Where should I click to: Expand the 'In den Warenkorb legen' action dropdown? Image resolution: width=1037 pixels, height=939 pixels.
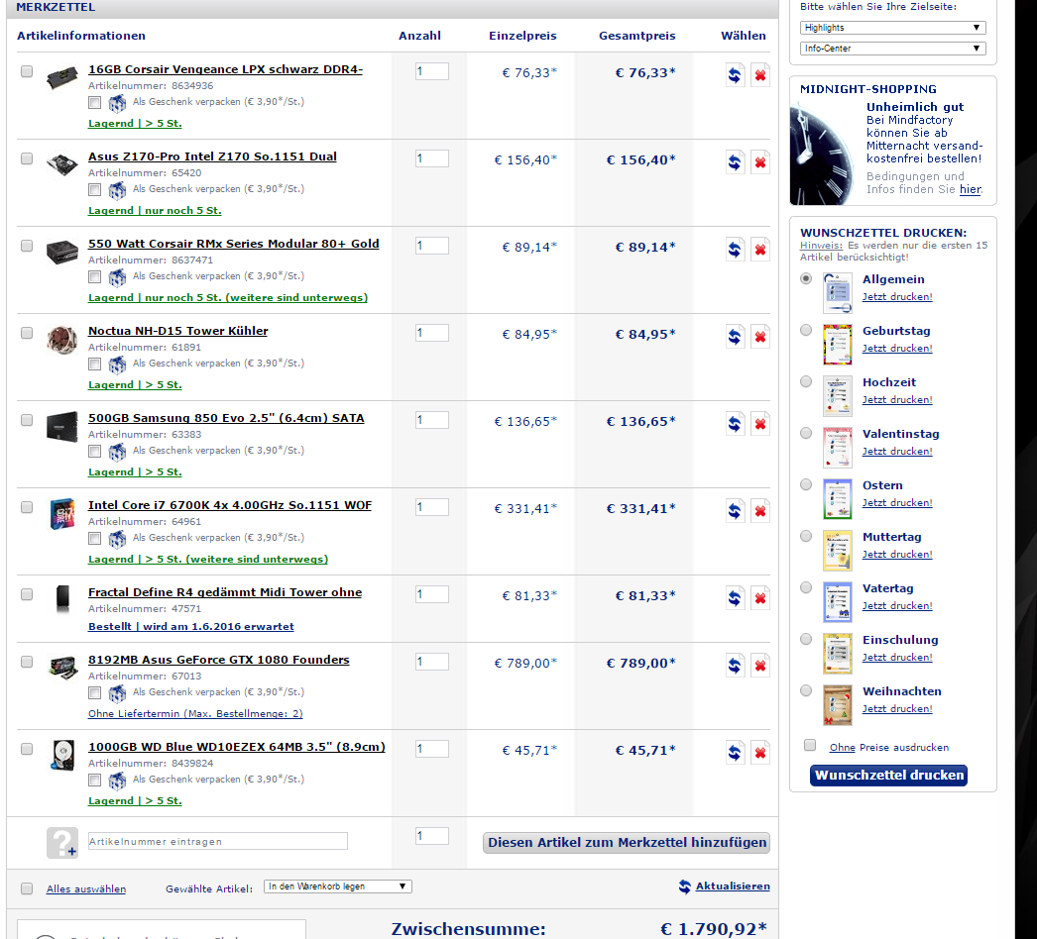[337, 887]
